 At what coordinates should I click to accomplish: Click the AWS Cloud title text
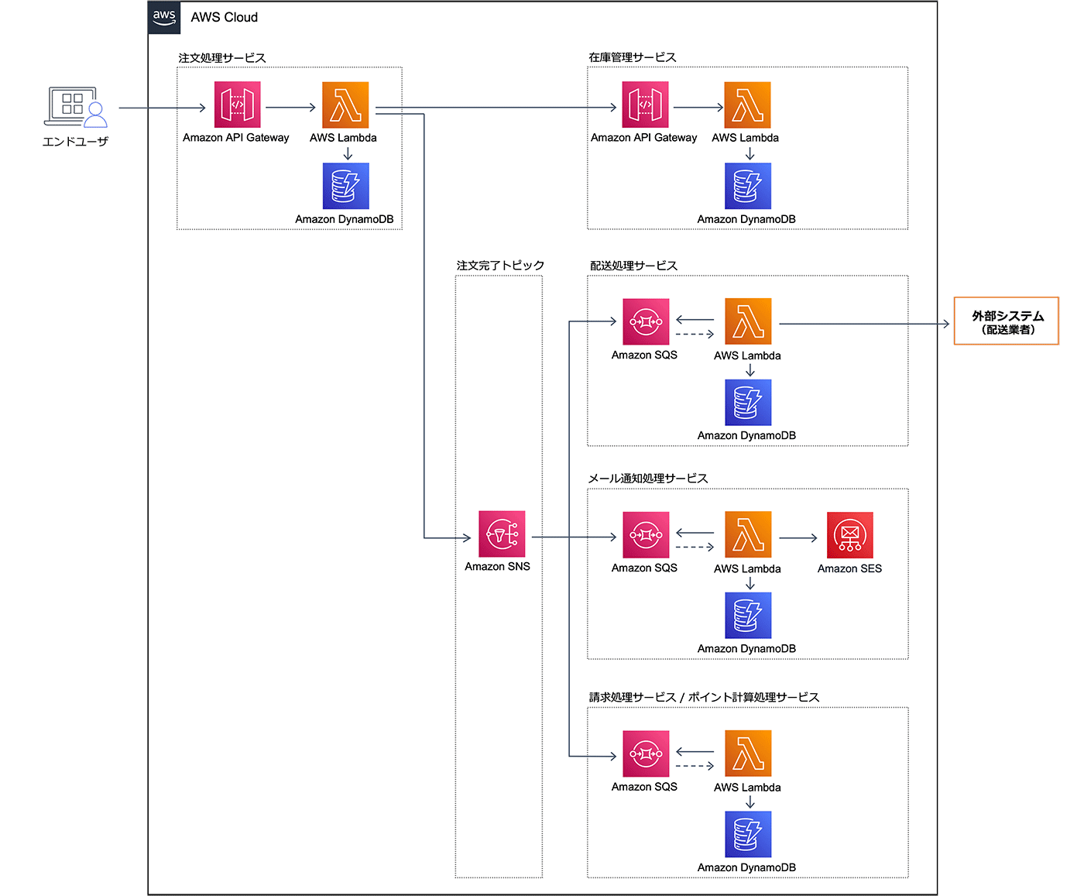pyautogui.click(x=224, y=17)
